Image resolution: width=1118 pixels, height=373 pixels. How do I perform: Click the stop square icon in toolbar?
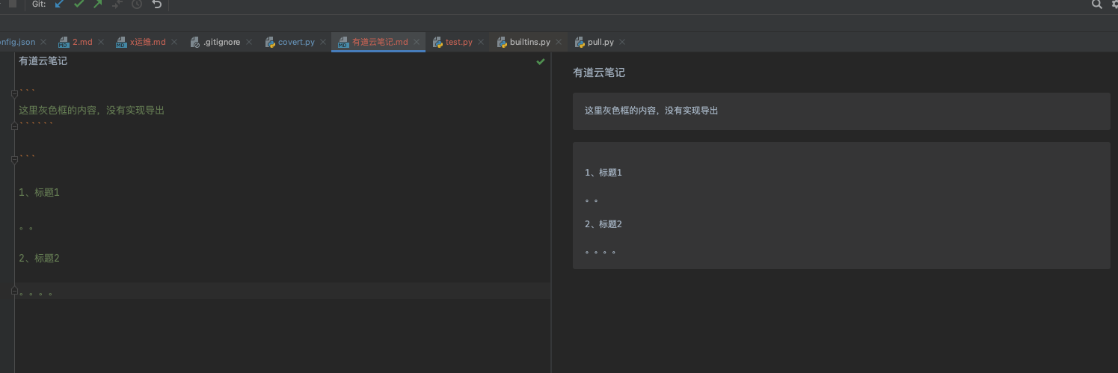[x=13, y=4]
